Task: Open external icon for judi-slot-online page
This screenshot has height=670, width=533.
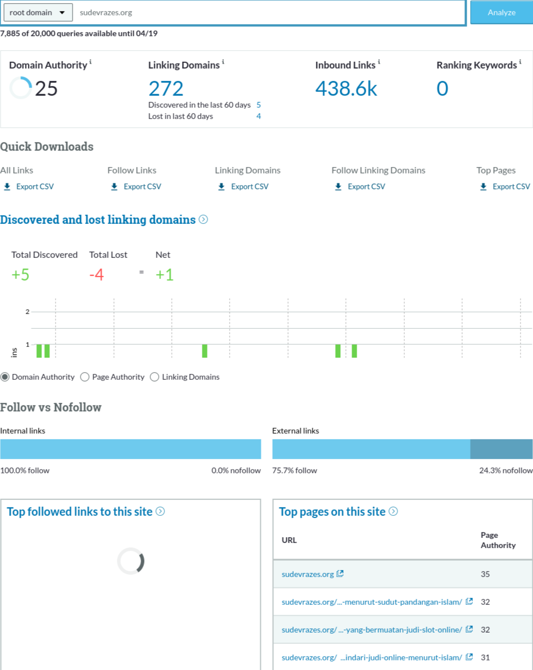Action: (x=469, y=629)
